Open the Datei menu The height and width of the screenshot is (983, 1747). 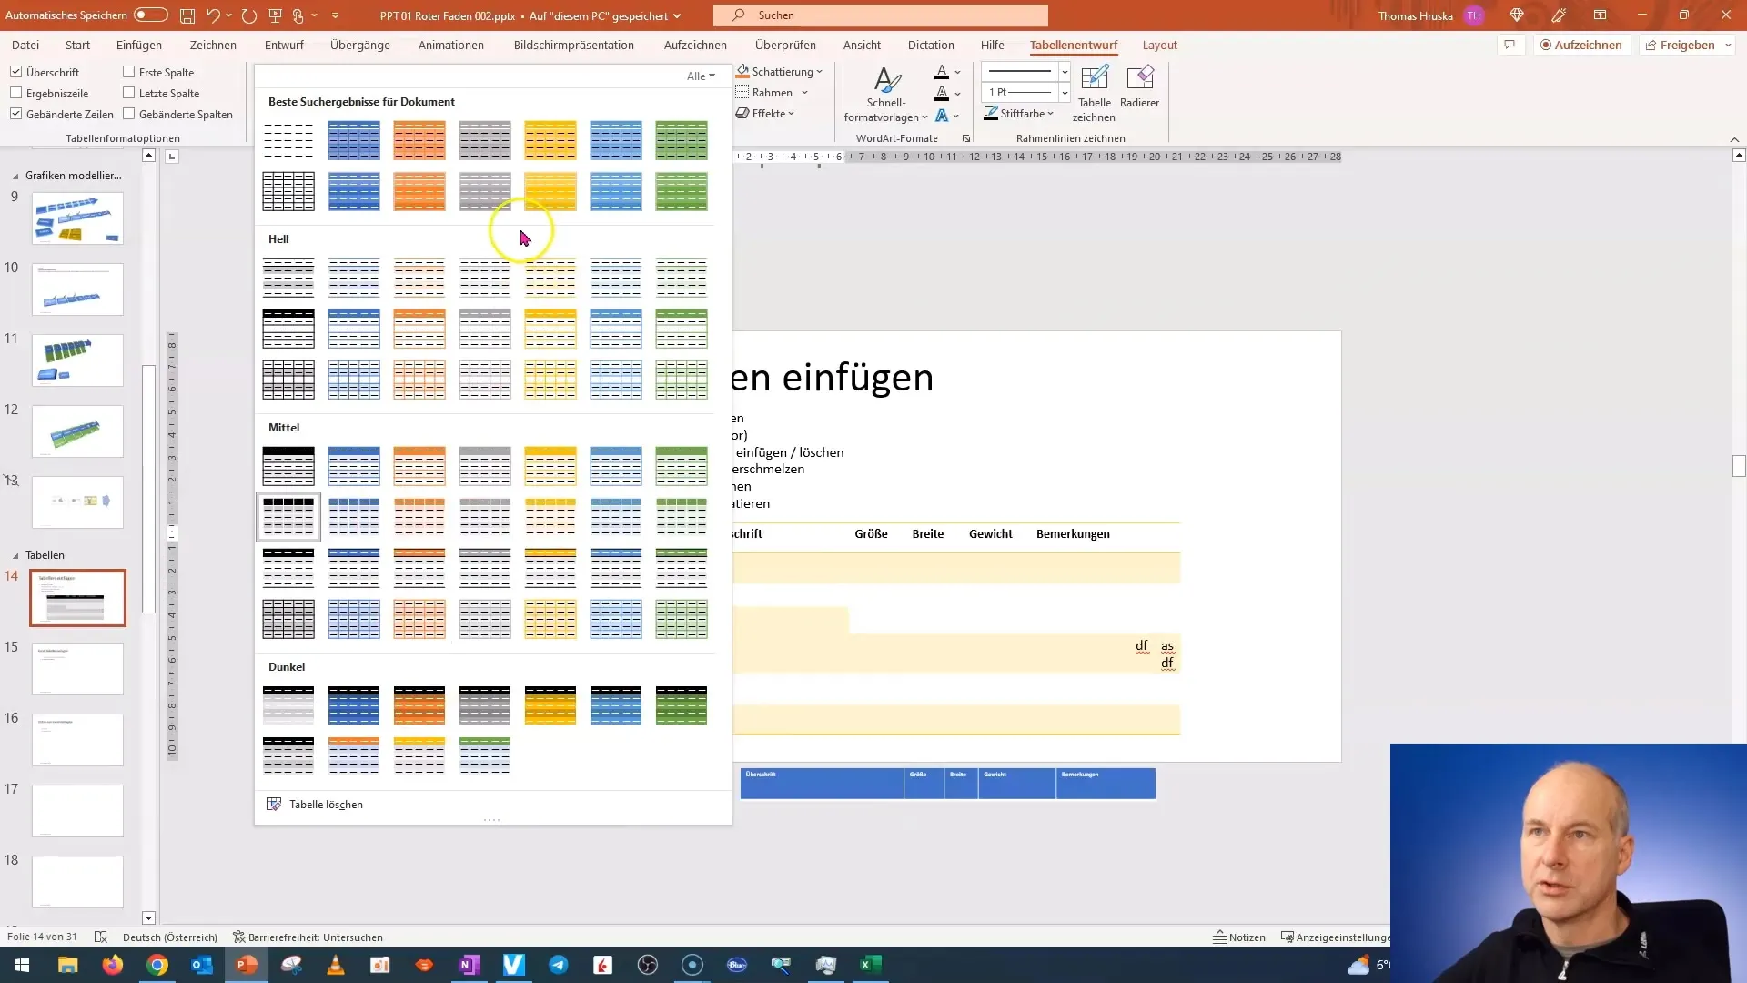[x=25, y=45]
